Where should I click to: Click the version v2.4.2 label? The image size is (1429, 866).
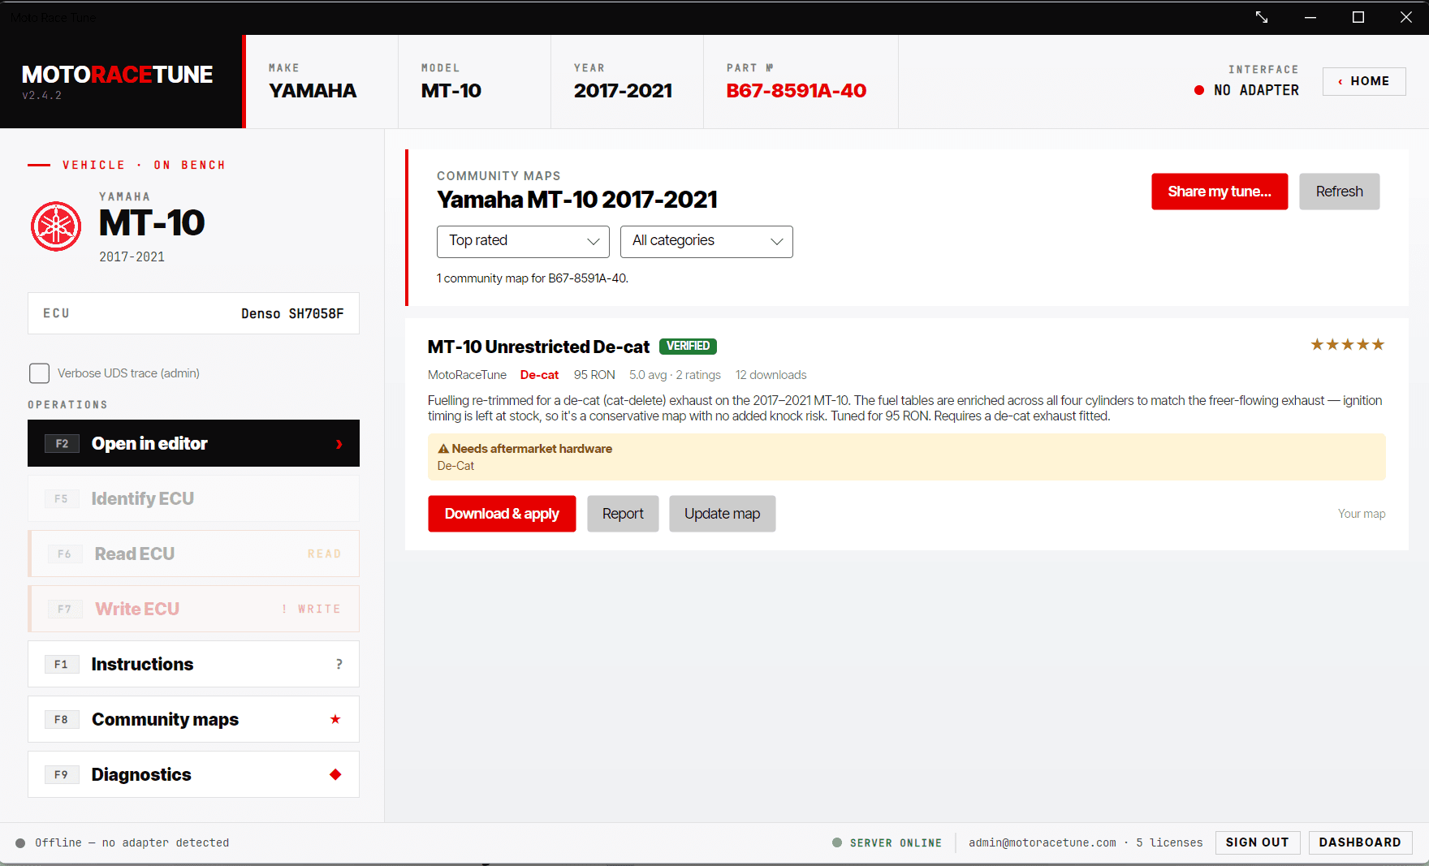click(41, 96)
